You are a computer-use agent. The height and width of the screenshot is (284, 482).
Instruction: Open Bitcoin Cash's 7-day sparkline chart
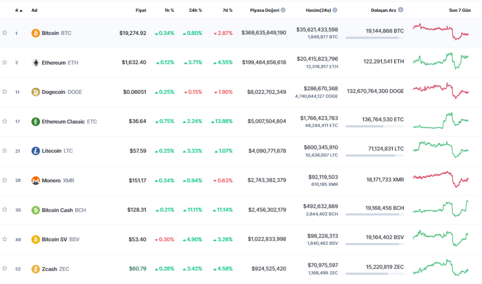coord(441,209)
